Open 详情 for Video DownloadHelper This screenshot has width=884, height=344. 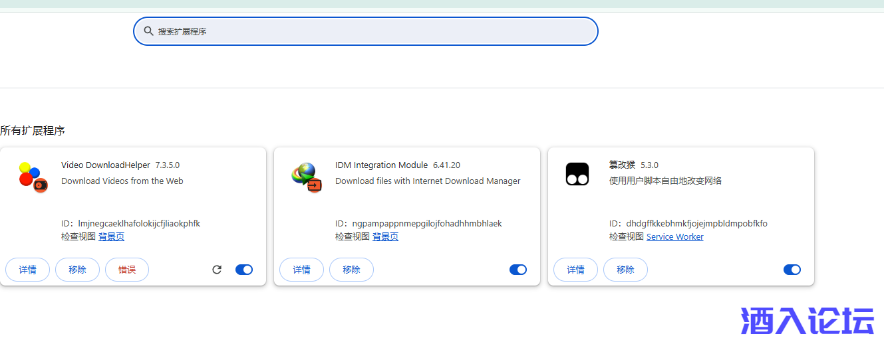pos(27,270)
